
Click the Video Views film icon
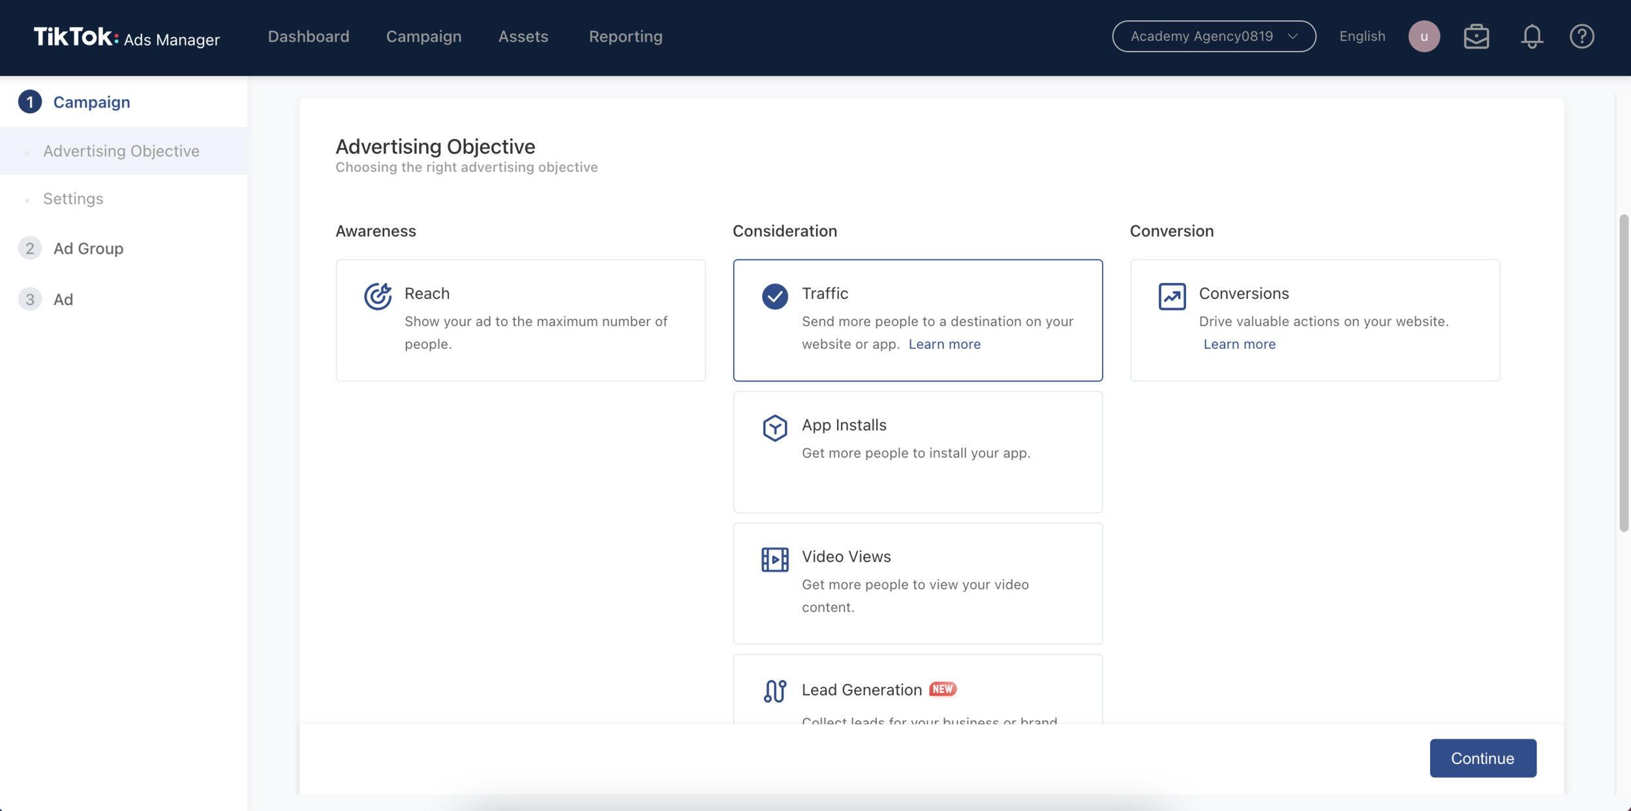(x=774, y=559)
